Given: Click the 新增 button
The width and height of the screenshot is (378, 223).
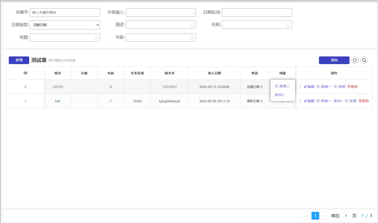Looking at the screenshot, I should click(x=19, y=60).
